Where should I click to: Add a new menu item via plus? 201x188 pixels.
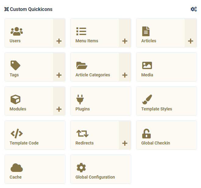coord(125,41)
